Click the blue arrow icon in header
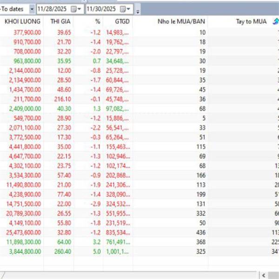 (275, 21)
